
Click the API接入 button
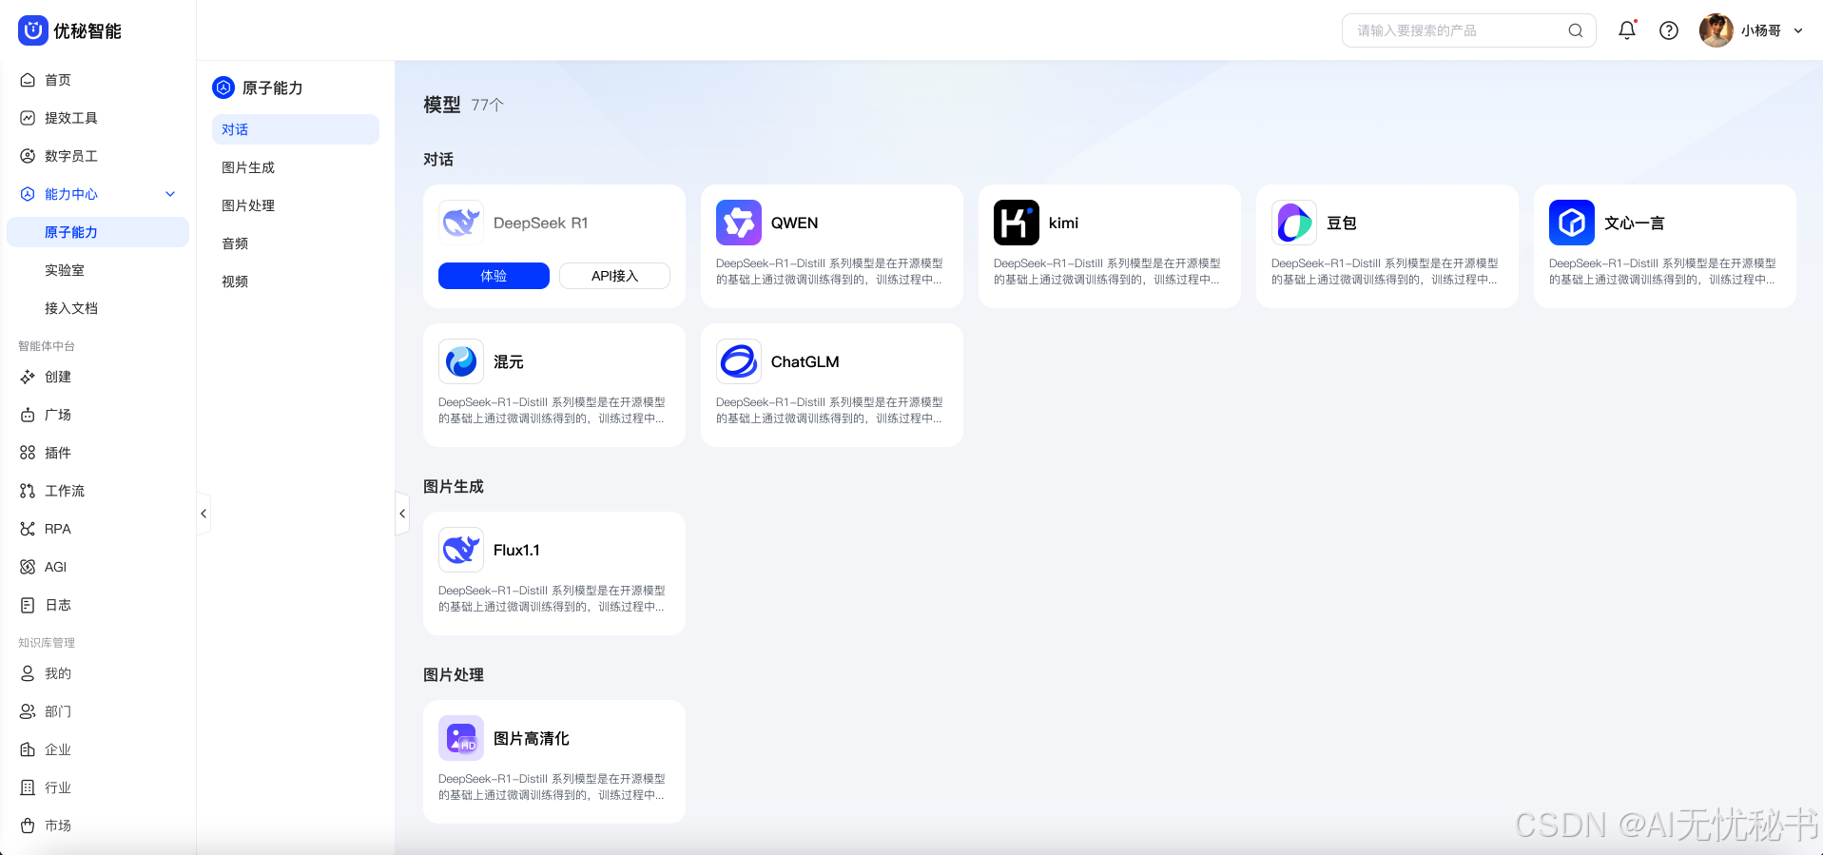point(614,276)
